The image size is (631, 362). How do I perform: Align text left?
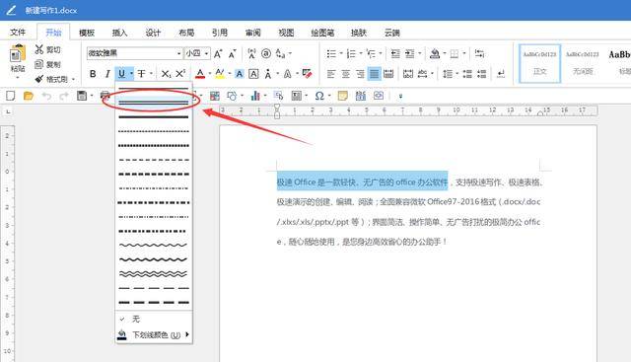pos(331,74)
